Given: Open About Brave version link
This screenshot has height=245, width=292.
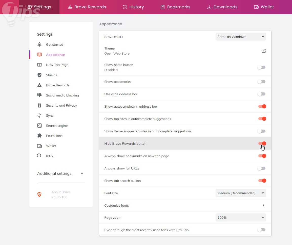Looking at the screenshot, I should tap(61, 194).
